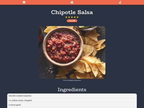The image size is (144, 108).
Task: Open the mixing bowl icon in the top bar
Action: tap(120, 2)
